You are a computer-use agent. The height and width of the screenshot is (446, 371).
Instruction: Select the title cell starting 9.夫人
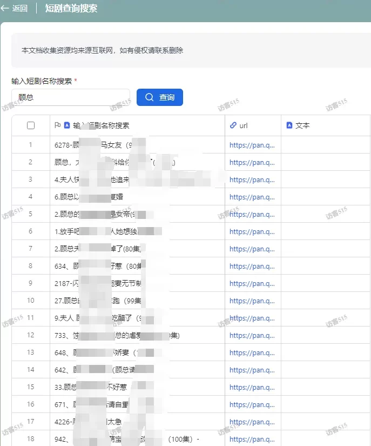(137, 318)
